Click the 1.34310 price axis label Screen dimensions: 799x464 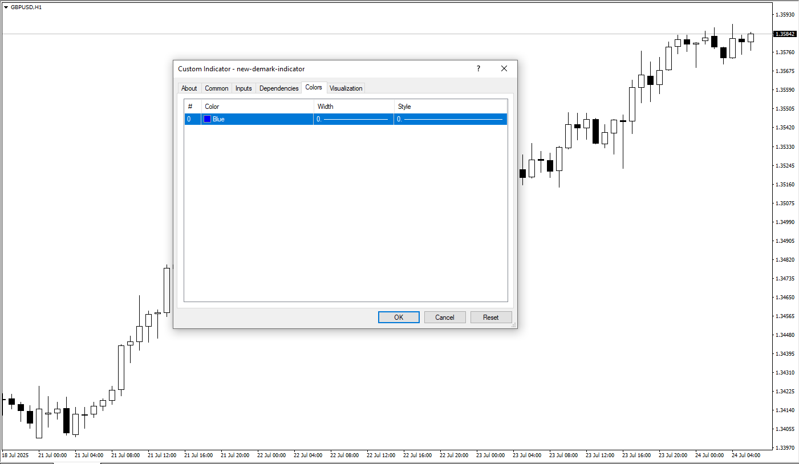point(785,373)
